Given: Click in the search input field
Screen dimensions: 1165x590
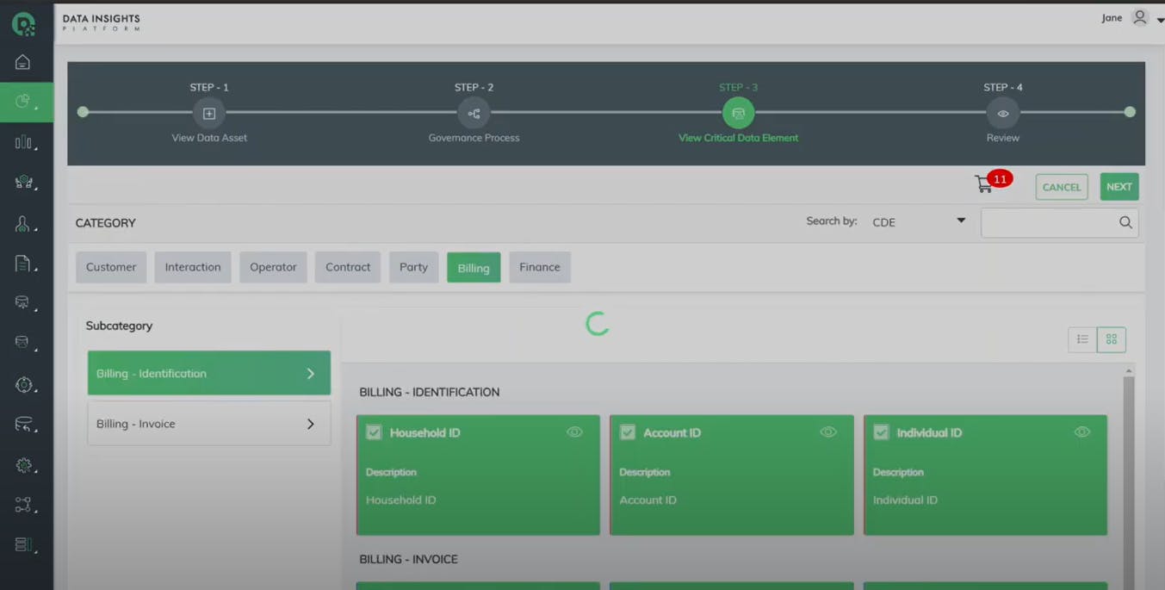Looking at the screenshot, I should 1049,222.
